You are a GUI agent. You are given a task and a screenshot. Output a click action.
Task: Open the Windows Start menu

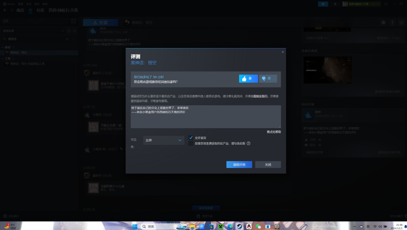[x=135, y=227]
